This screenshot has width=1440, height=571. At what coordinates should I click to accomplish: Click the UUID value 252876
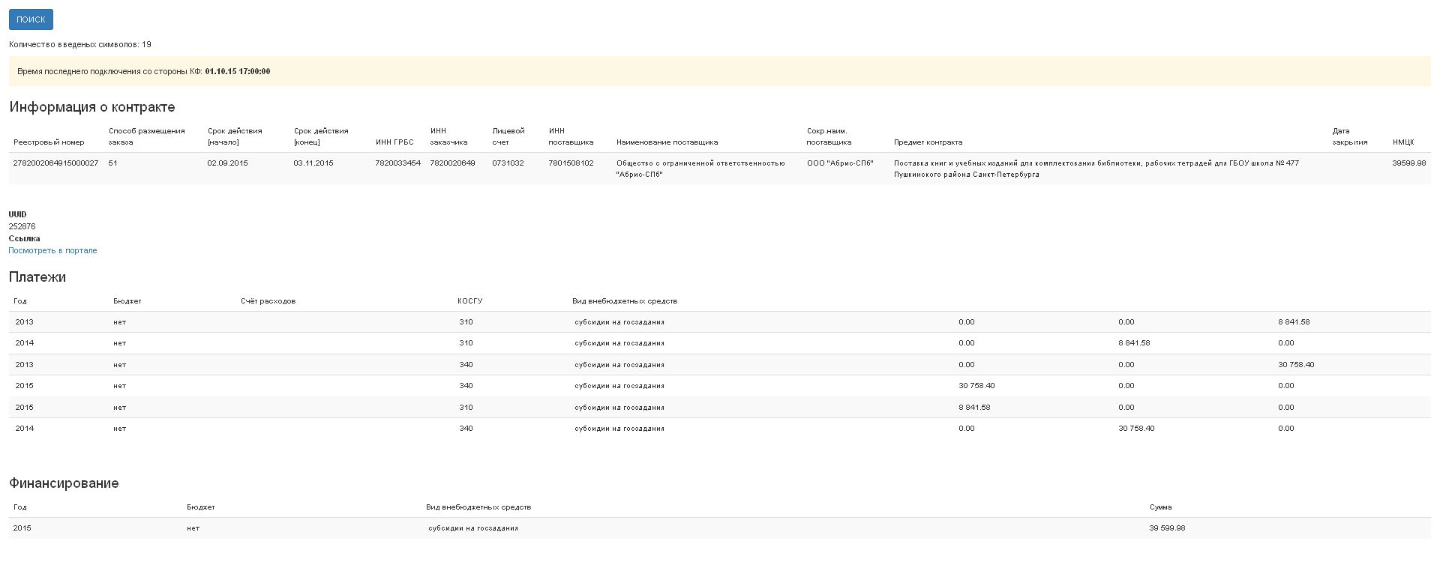coord(22,226)
